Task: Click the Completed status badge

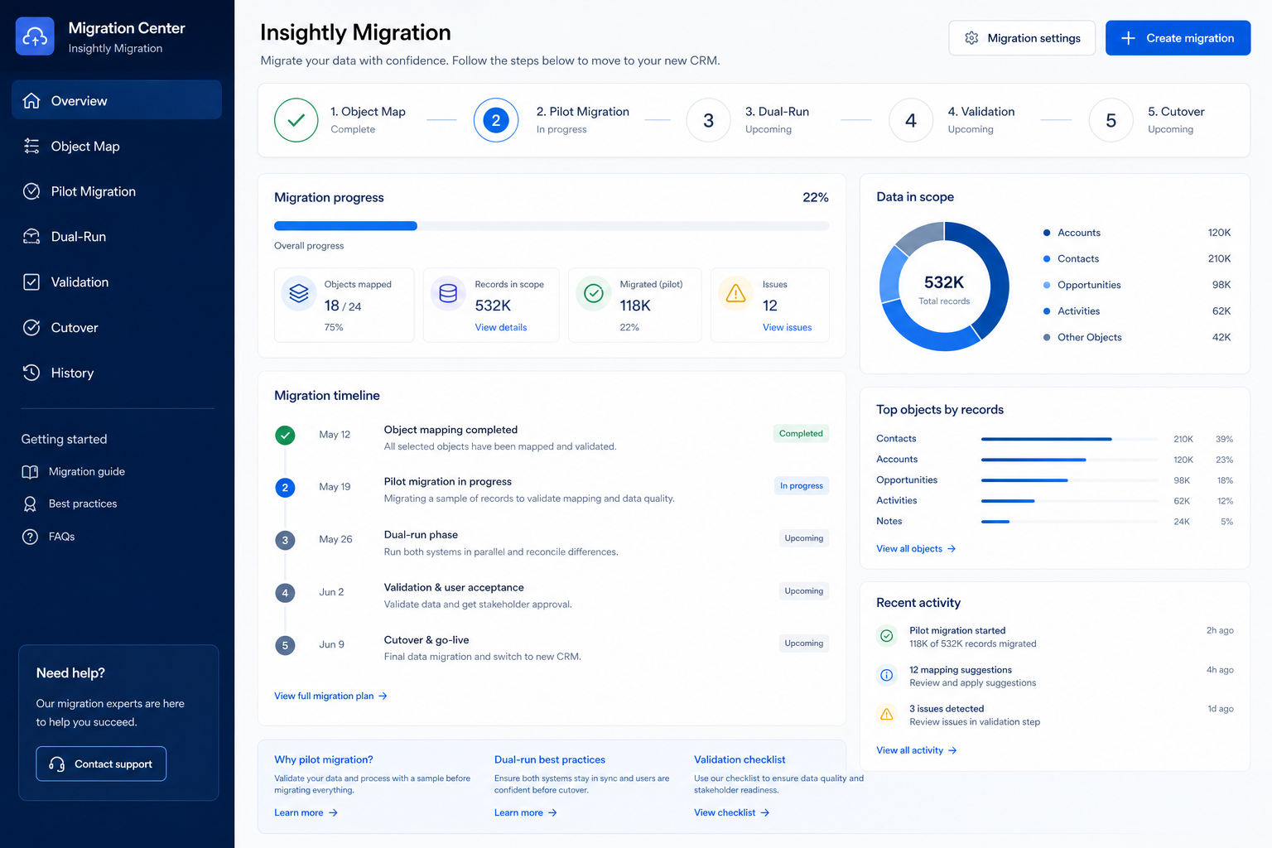Action: [x=801, y=433]
